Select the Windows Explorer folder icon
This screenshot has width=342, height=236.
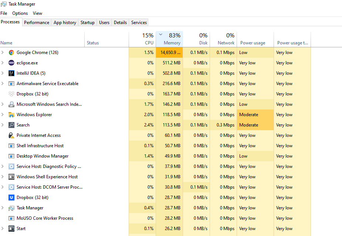point(11,115)
